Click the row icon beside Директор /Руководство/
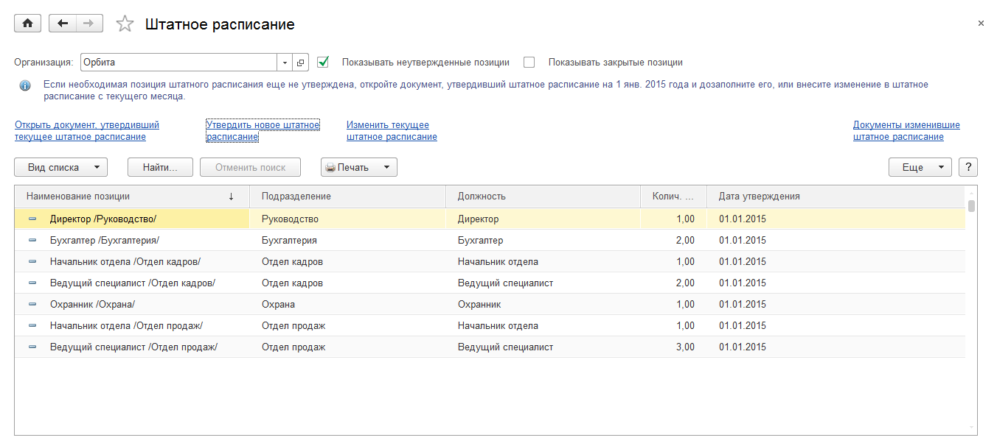997x446 pixels. click(32, 219)
